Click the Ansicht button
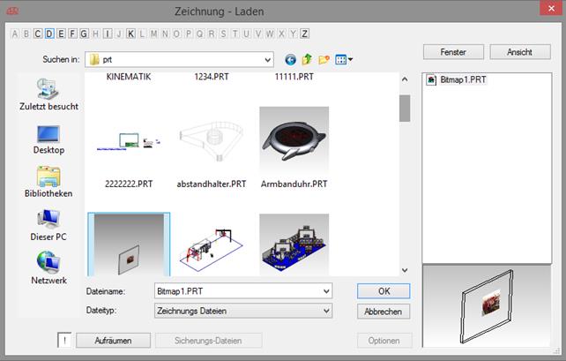 pyautogui.click(x=519, y=51)
